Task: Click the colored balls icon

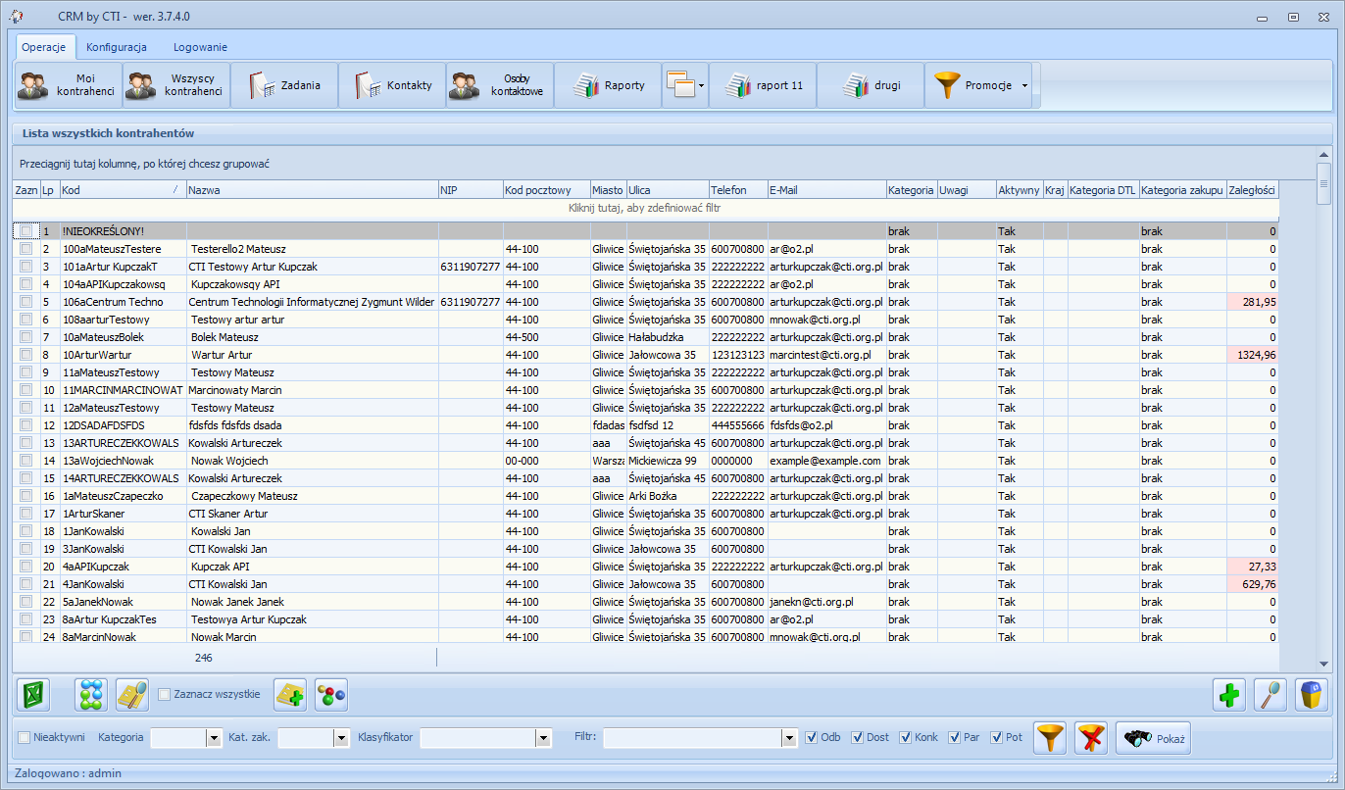Action: click(x=331, y=695)
